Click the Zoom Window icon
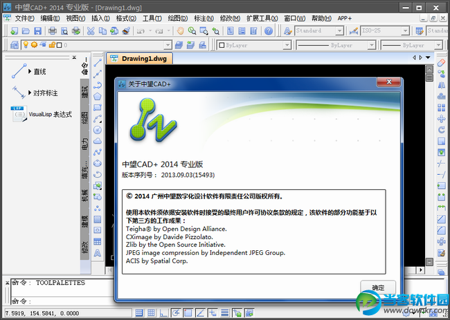450x320 pixels. [x=204, y=30]
